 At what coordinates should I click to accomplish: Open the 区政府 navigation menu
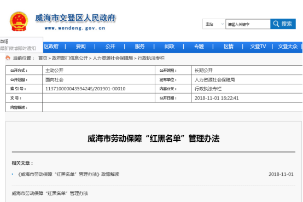pyautogui.click(x=51, y=47)
